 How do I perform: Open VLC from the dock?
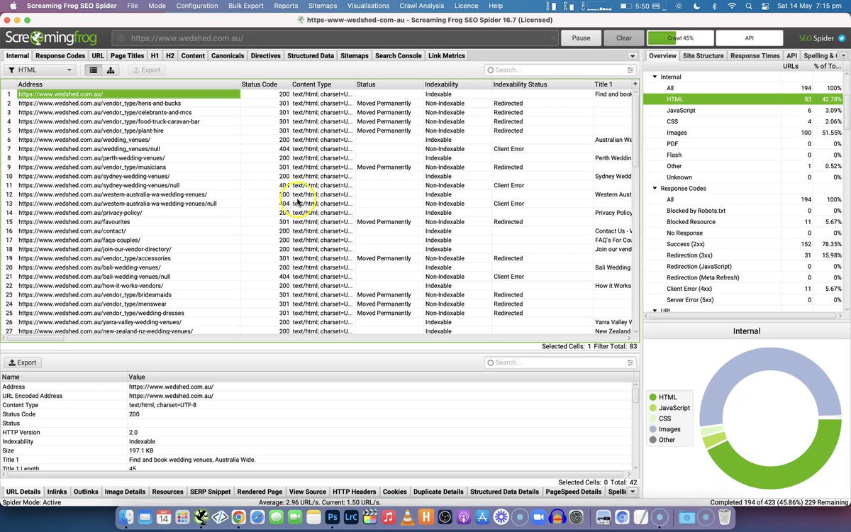coord(406,517)
